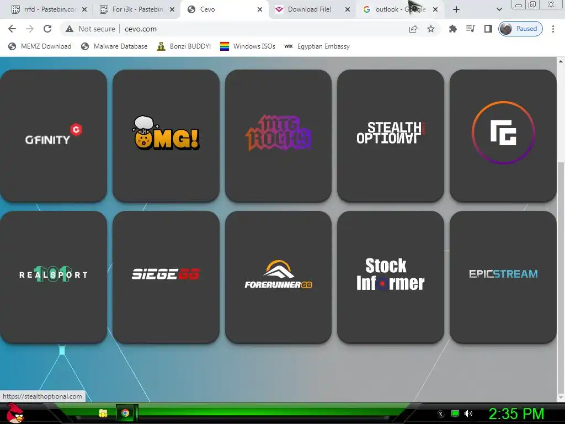The width and height of the screenshot is (565, 424).
Task: Close the Cevo tab
Action: 260,9
